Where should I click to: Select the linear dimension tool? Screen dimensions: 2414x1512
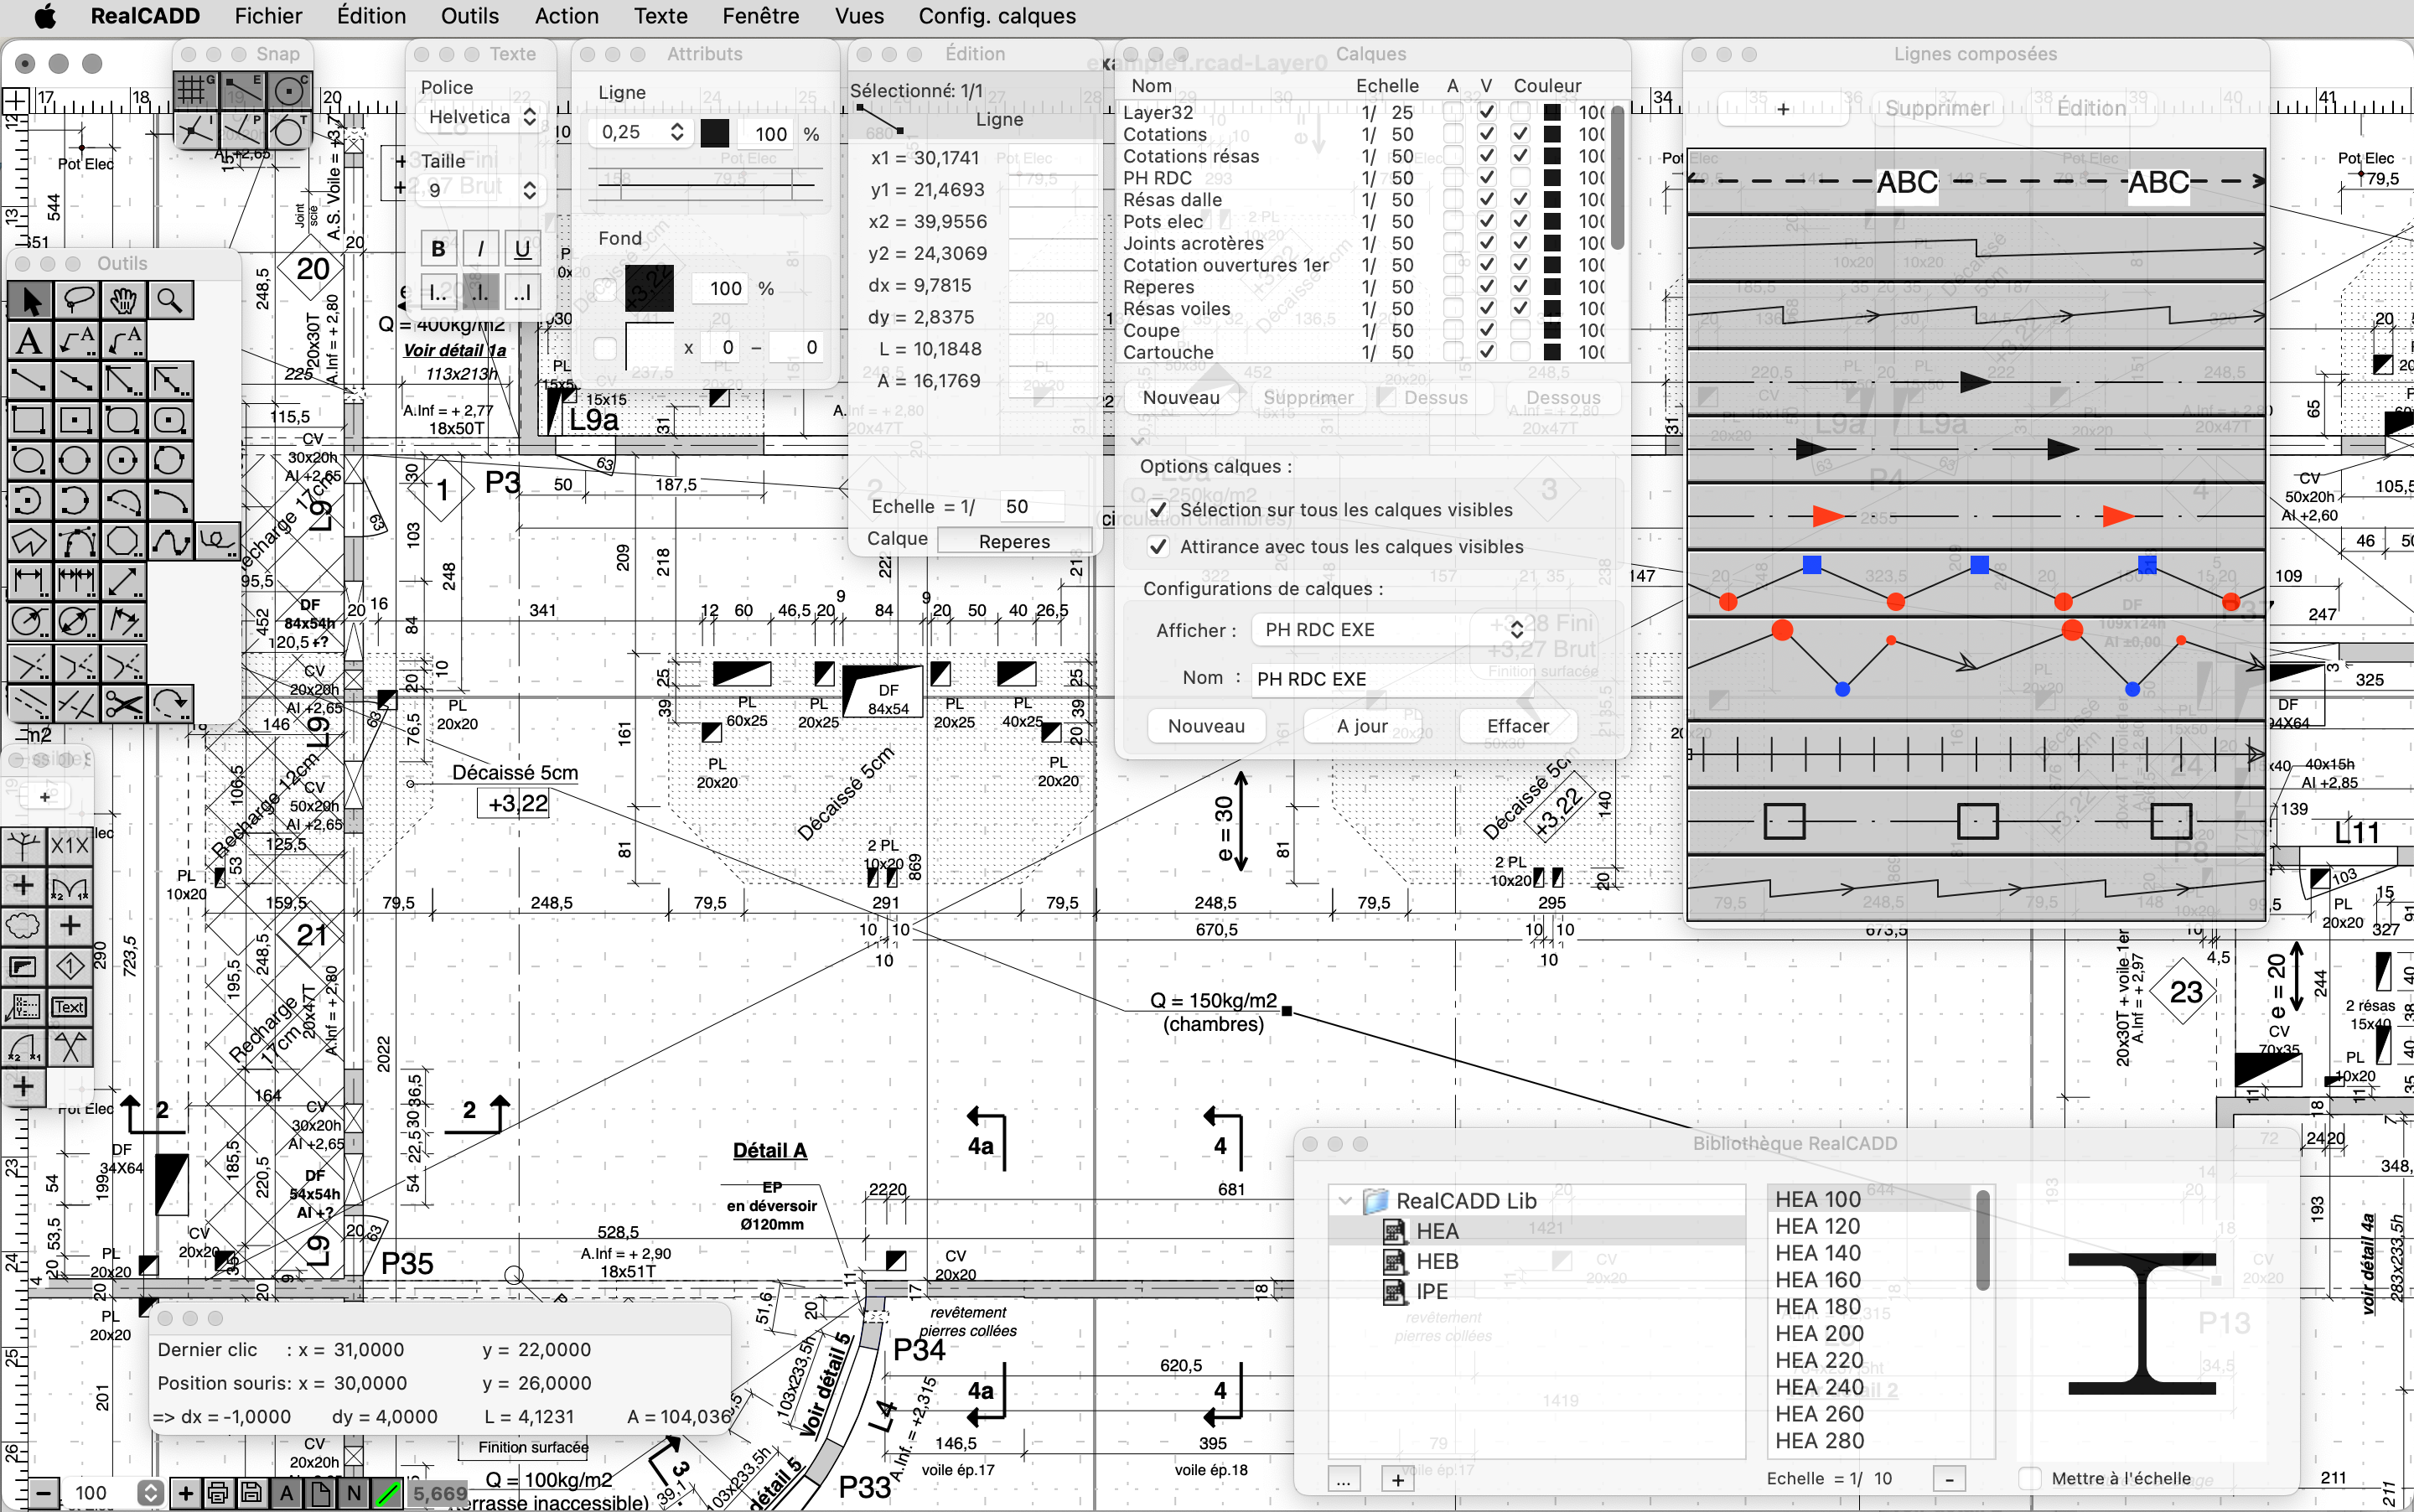tap(29, 581)
